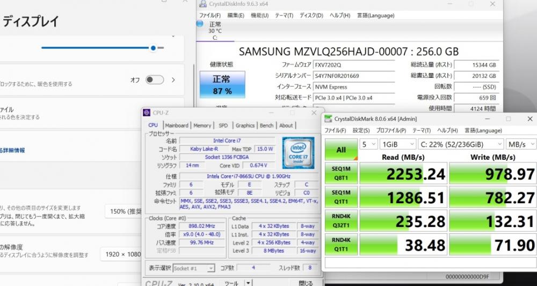Image resolution: width=537 pixels, height=286 pixels.
Task: Click the serial number field S4Y7NF0R201669
Action: (x=353, y=76)
